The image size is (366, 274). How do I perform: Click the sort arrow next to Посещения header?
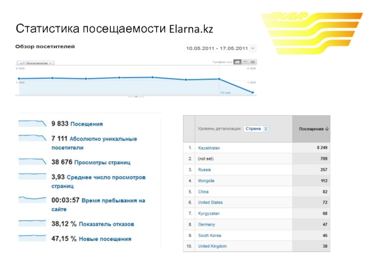click(x=327, y=129)
